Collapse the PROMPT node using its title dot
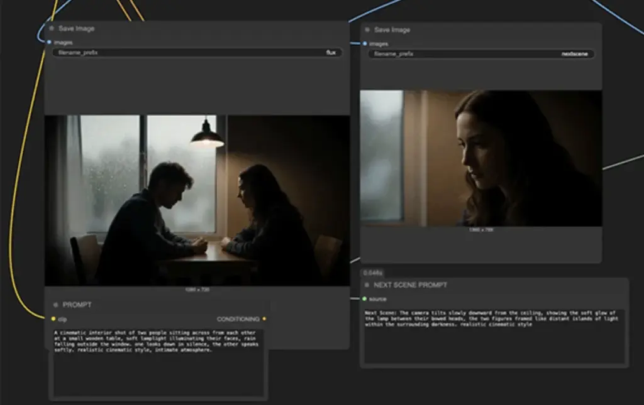The image size is (644, 405). pos(55,305)
